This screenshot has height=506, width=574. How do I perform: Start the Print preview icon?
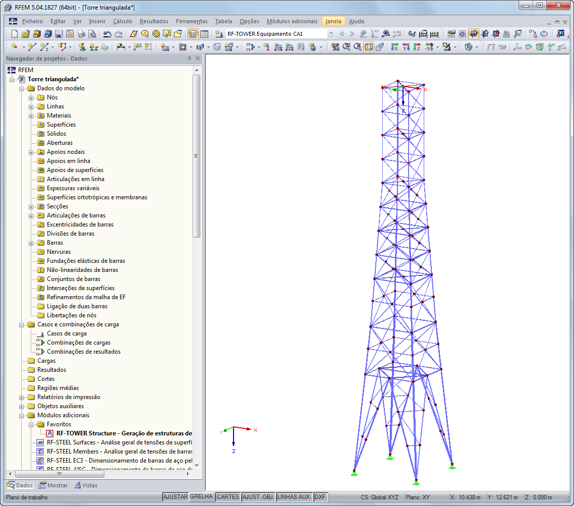91,34
